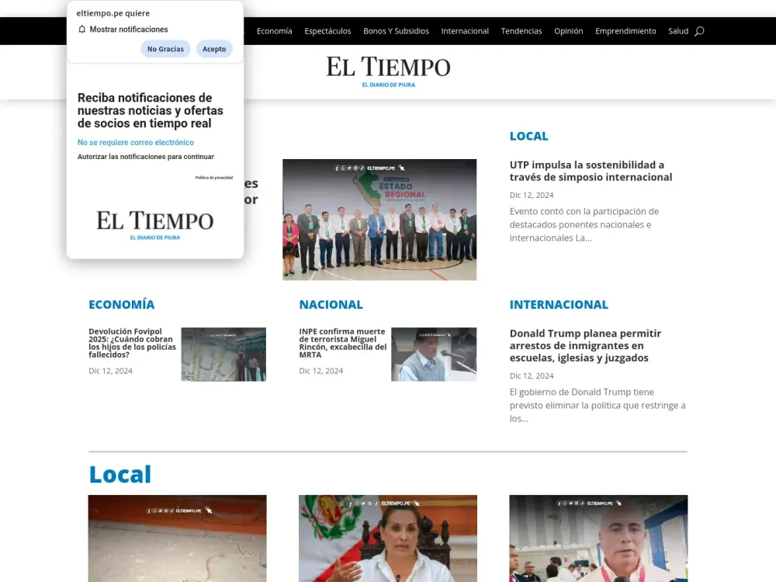
Task: Dismiss the prompt with No Gracias
Action: (x=165, y=48)
